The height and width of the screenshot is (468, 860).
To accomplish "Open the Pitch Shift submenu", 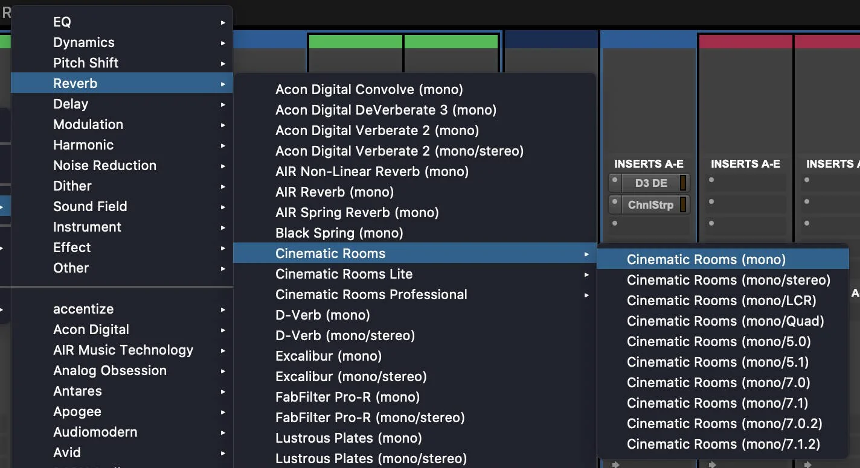I will pos(122,63).
